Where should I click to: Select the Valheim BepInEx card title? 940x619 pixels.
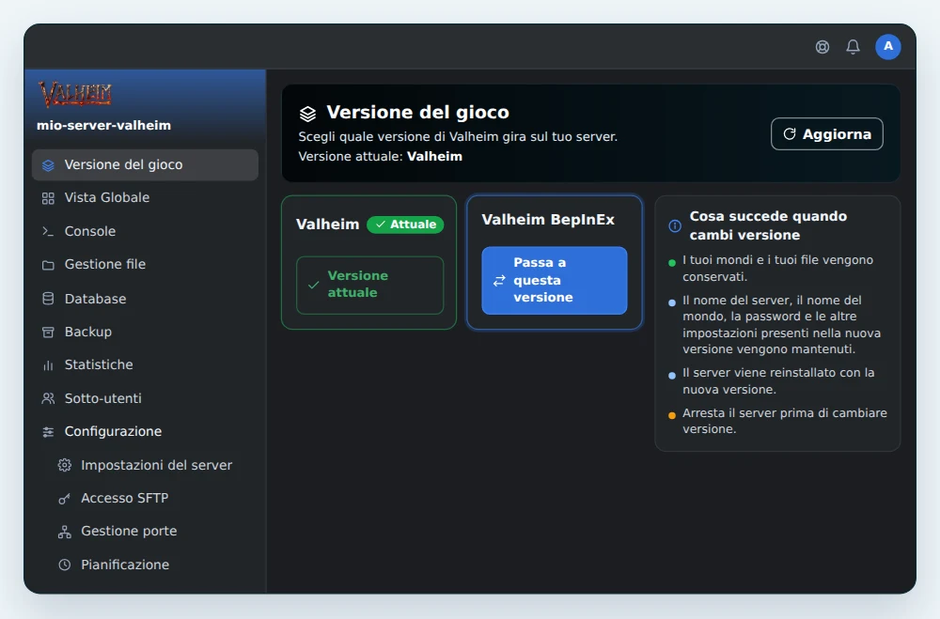pos(548,220)
